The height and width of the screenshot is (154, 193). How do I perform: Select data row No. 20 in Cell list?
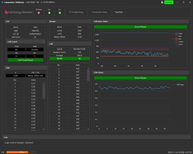pos(68,129)
